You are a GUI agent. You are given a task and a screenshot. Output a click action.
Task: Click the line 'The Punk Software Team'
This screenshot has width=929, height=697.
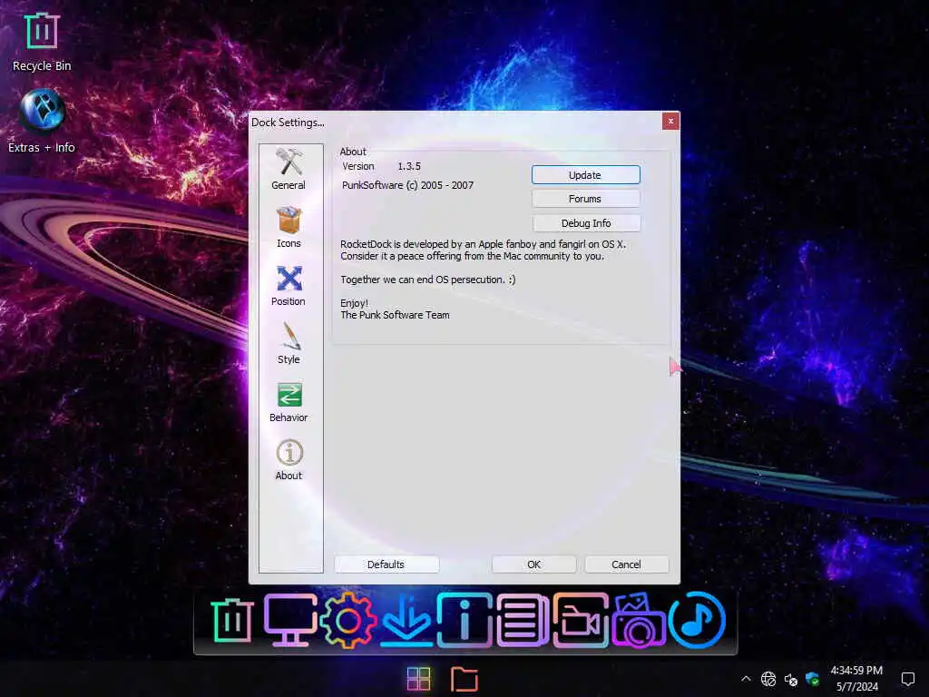pos(396,315)
